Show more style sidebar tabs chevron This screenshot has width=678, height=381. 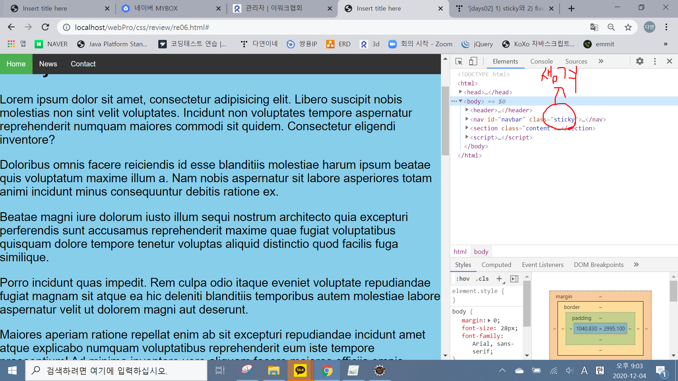coord(636,264)
